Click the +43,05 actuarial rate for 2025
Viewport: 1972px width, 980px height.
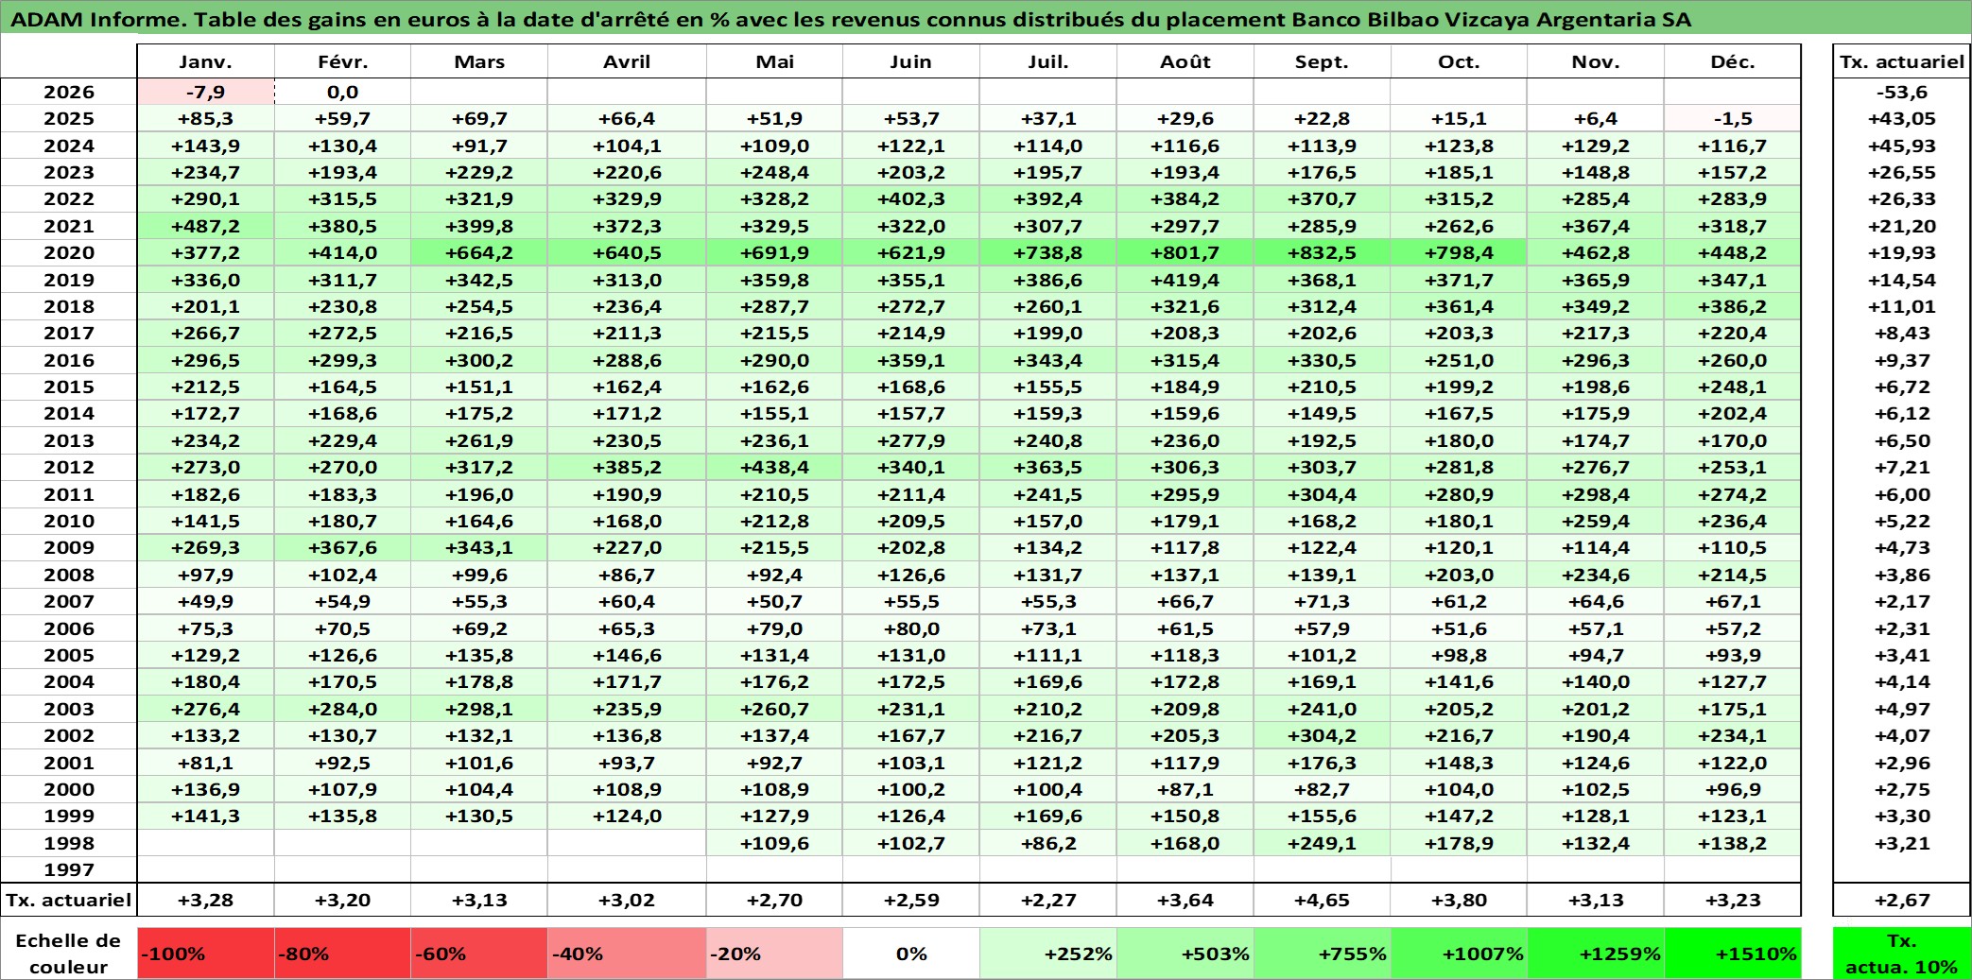1902,118
